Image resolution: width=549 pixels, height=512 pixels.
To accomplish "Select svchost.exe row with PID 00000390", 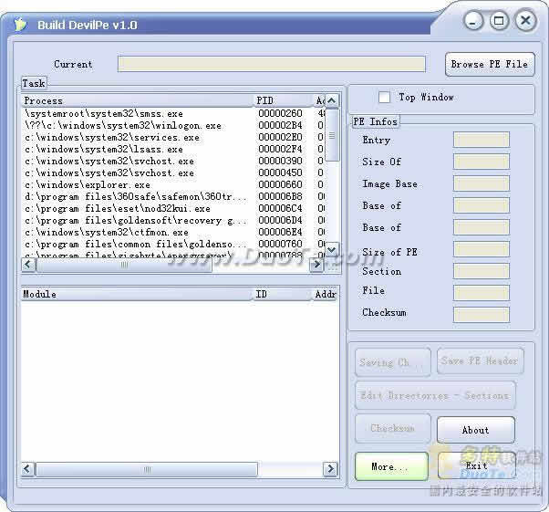I will [x=173, y=162].
